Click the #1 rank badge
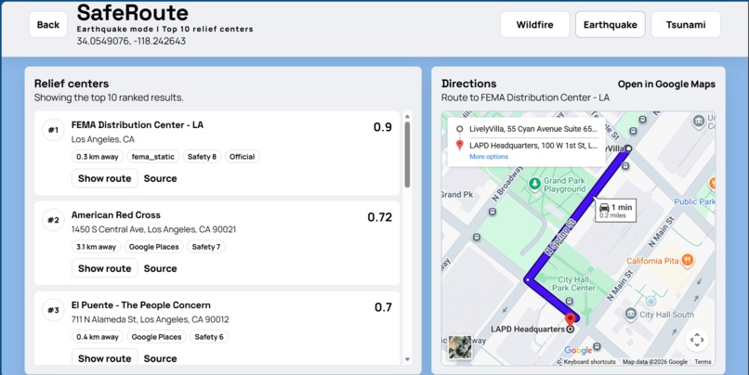 coord(53,130)
